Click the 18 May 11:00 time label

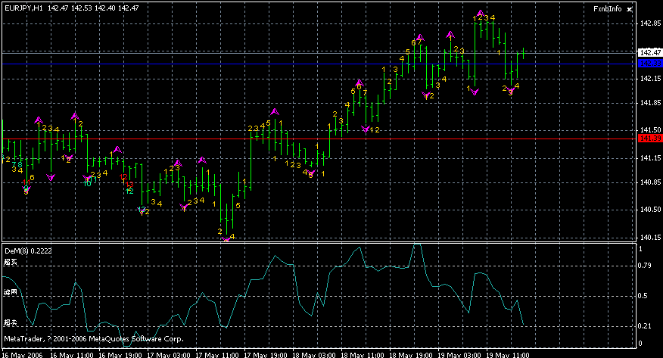(x=363, y=355)
